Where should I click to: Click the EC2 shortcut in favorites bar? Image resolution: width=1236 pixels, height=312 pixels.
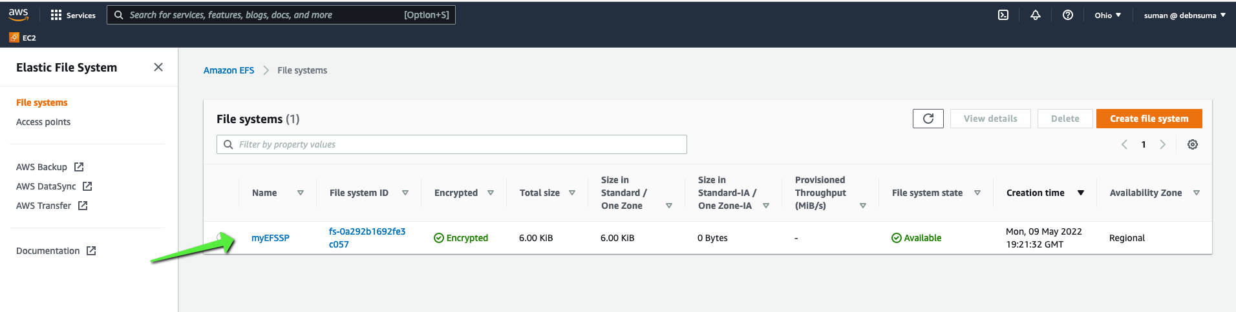(x=23, y=37)
